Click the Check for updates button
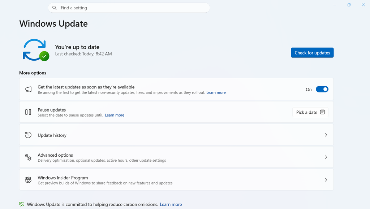This screenshot has width=370, height=209. tap(312, 53)
